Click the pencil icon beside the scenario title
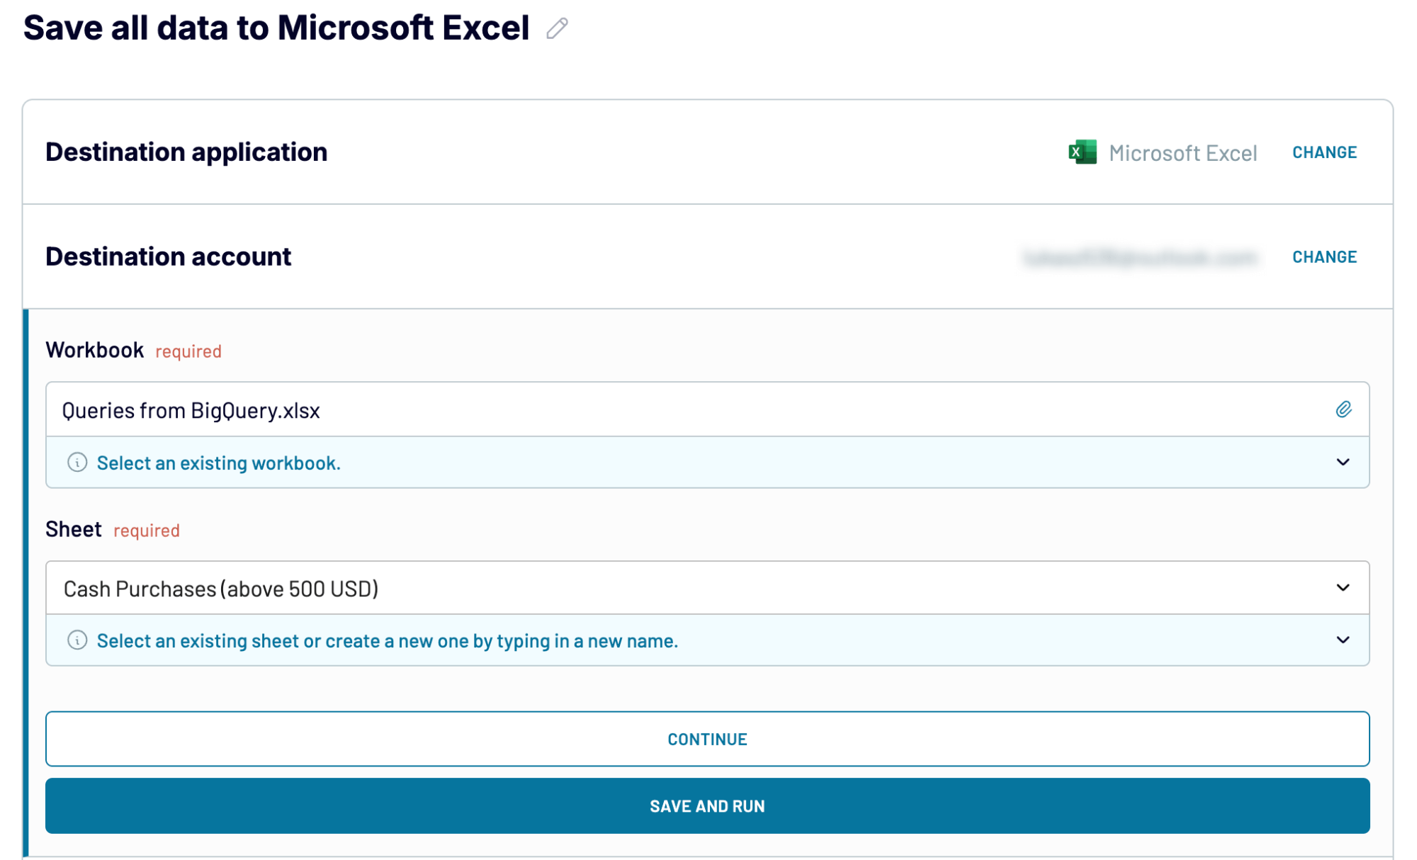The image size is (1417, 860). click(557, 30)
